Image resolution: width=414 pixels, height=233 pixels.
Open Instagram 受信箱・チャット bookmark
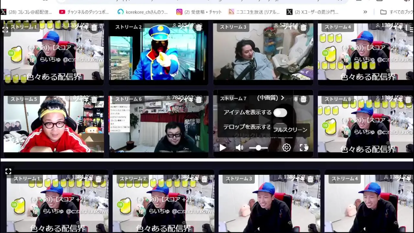(199, 12)
